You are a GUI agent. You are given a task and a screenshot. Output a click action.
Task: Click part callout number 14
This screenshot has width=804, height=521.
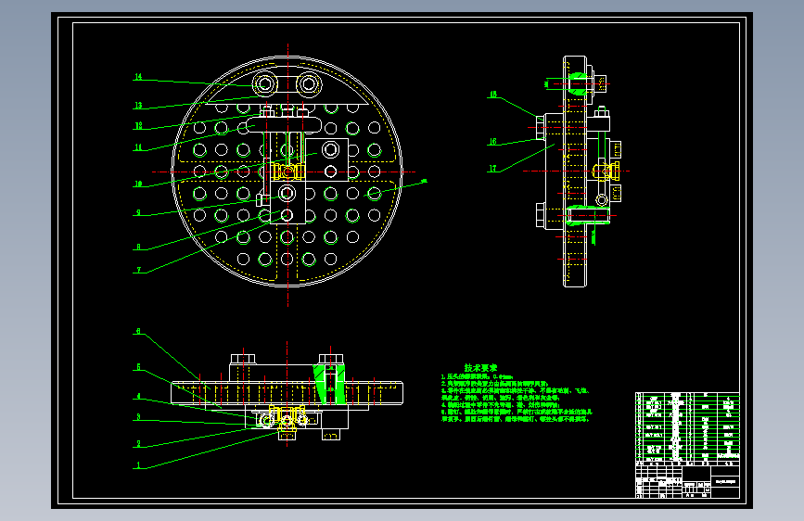point(138,77)
